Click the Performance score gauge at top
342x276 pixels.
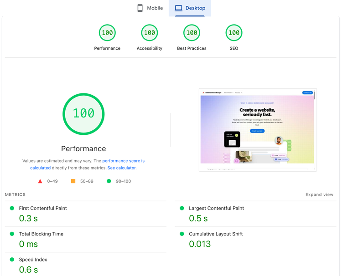[107, 33]
